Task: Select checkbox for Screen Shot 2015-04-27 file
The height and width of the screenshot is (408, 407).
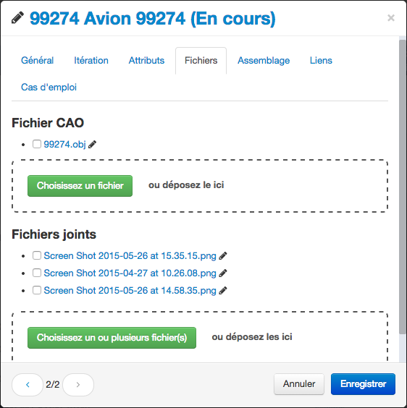Action: [x=37, y=273]
